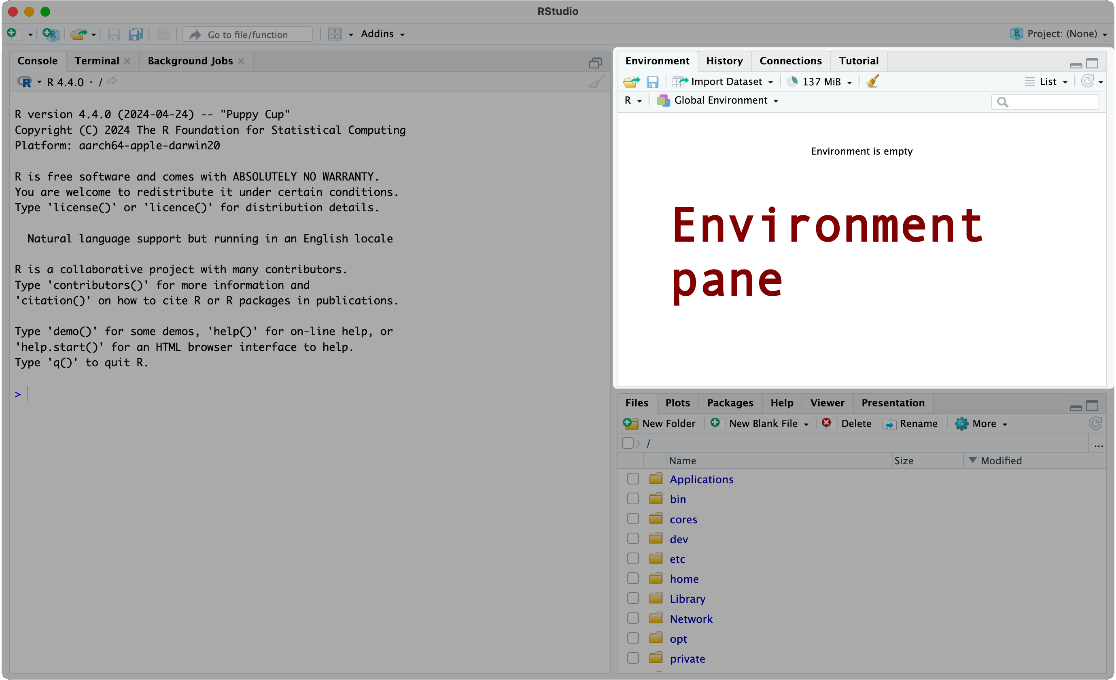Click the Load Workspace icon in Environment pane
1116x680 pixels.
631,81
